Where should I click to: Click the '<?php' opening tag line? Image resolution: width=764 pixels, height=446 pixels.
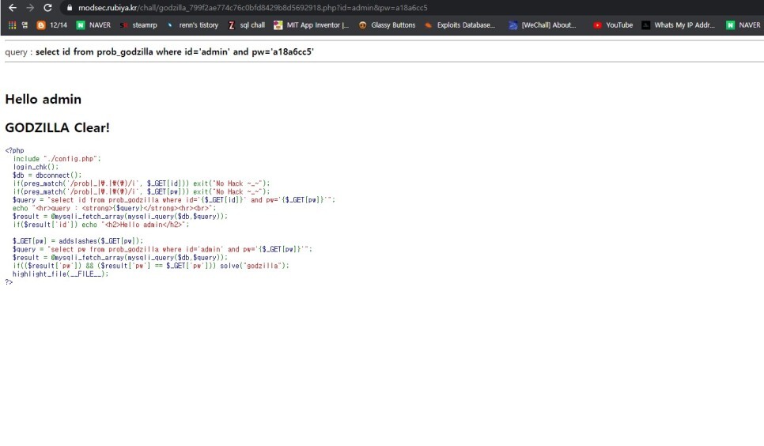pyautogui.click(x=14, y=150)
